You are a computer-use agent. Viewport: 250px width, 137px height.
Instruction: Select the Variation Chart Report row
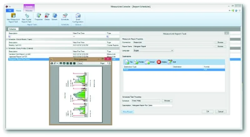click(63, 54)
